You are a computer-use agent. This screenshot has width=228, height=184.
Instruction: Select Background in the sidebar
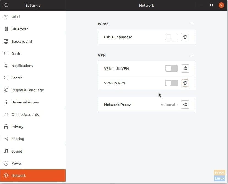(33, 42)
